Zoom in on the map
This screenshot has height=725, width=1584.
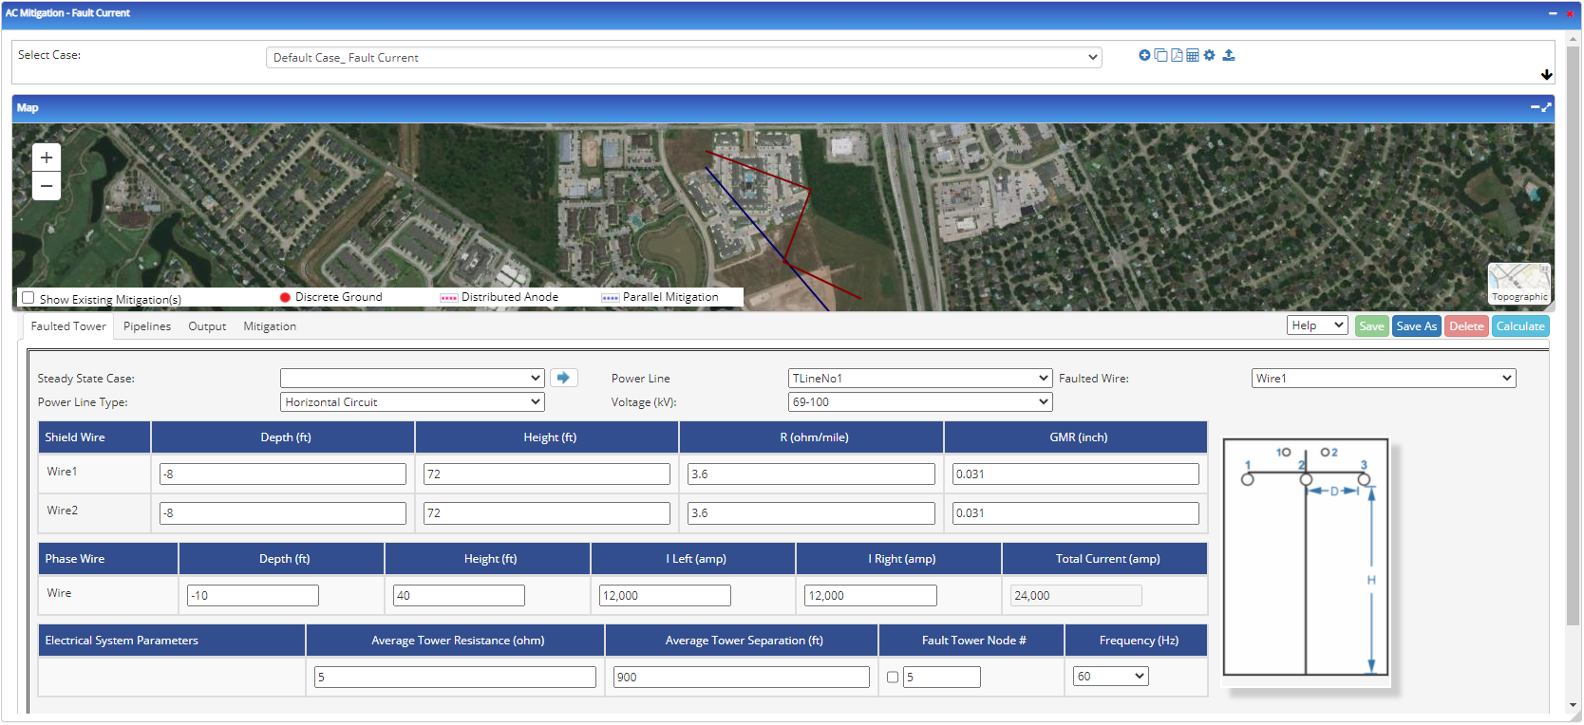click(x=47, y=158)
